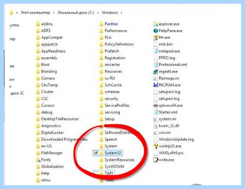Select the Panther folder icon
The height and width of the screenshot is (189, 245).
coord(101,24)
